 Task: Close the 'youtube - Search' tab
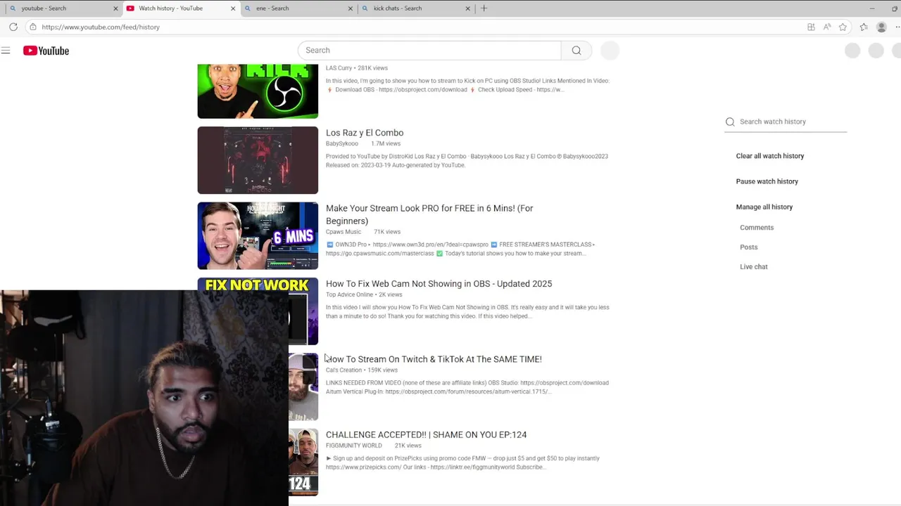tap(115, 8)
